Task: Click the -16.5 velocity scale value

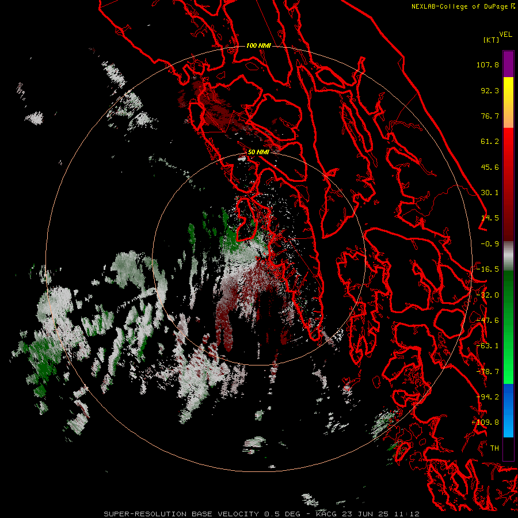Action: click(487, 269)
